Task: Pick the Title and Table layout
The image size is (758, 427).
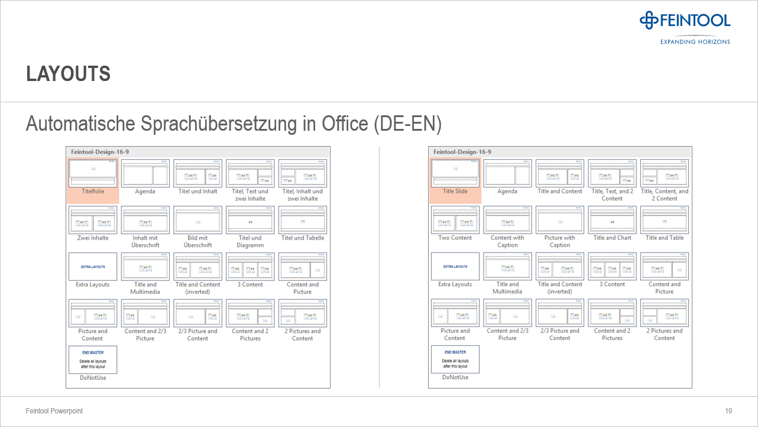Action: point(665,220)
